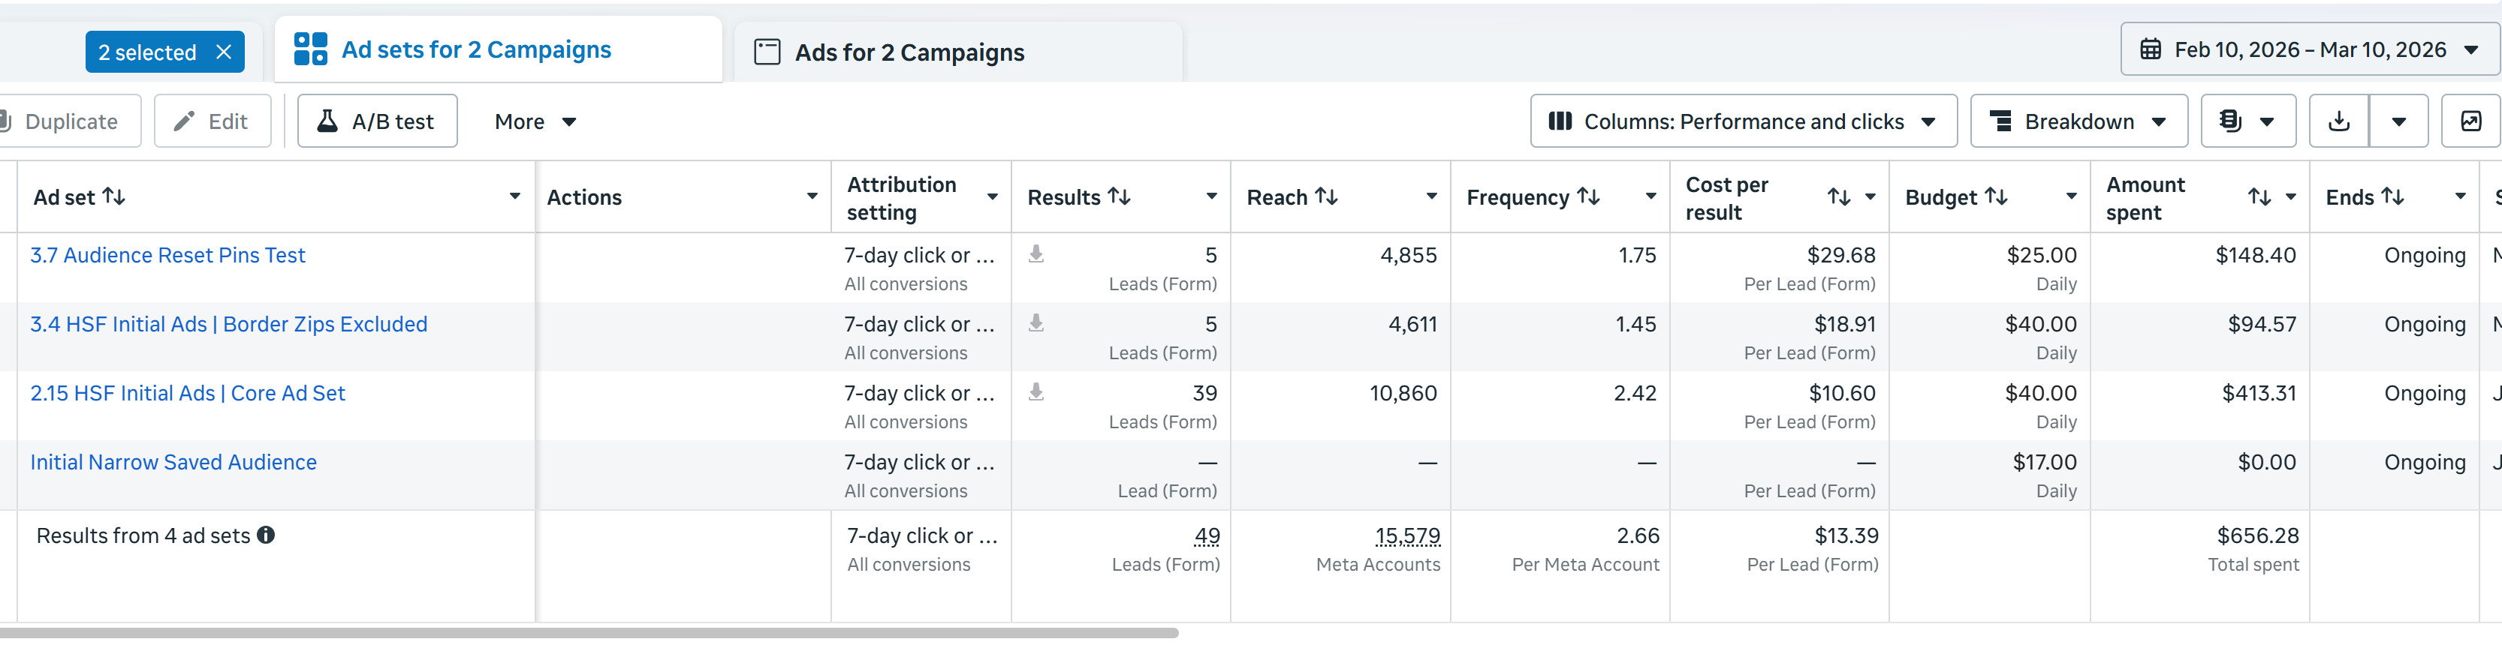Click the A/B test flask icon

tap(327, 121)
